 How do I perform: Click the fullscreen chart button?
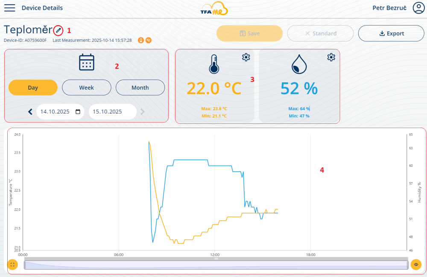tap(12, 265)
